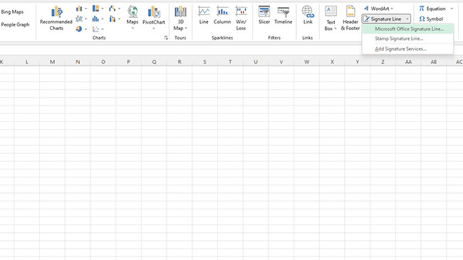The height and width of the screenshot is (260, 463).
Task: Insert a hierarchy chart
Action: point(95,9)
